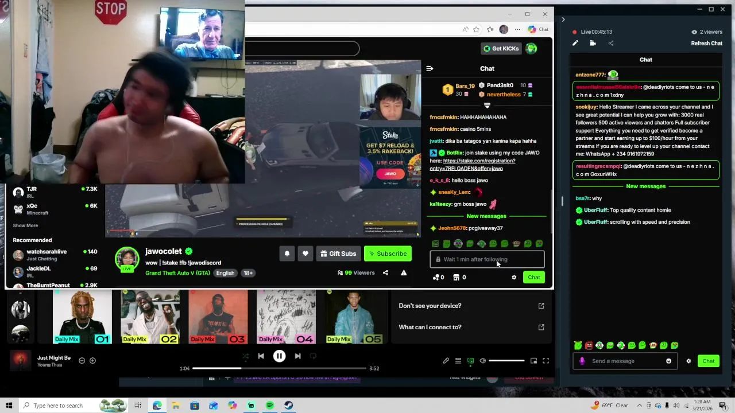The height and width of the screenshot is (413, 735).
Task: Adjust the Spotify volume slider
Action: pos(506,361)
